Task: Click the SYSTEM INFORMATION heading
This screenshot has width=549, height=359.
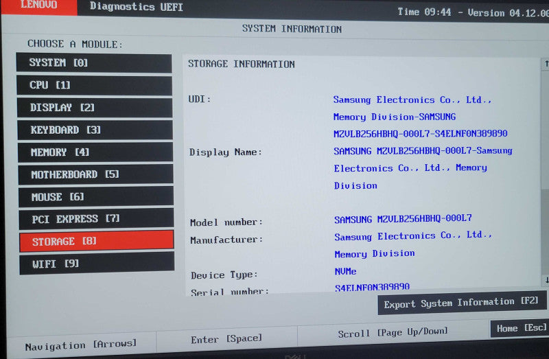Action: point(292,29)
